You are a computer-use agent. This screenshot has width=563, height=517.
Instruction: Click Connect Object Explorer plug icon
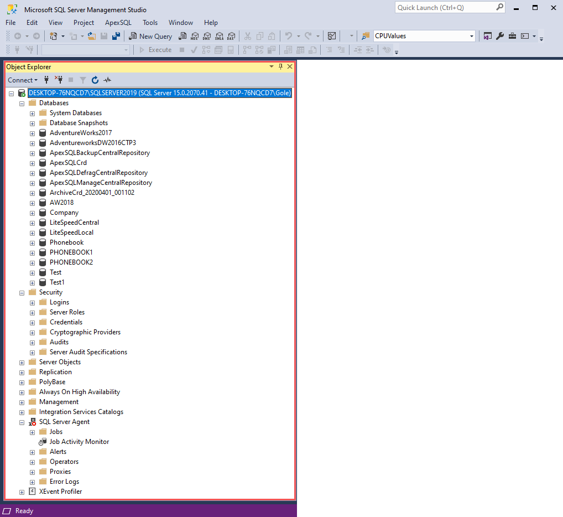coord(46,80)
